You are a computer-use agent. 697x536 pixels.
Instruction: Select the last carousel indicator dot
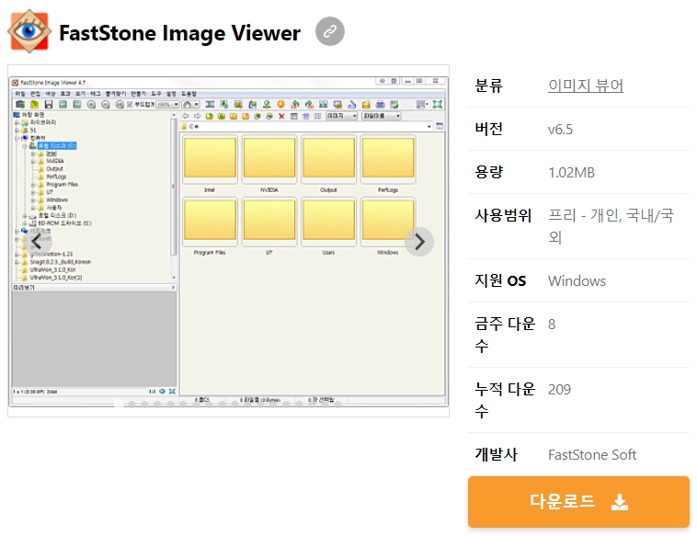click(337, 404)
